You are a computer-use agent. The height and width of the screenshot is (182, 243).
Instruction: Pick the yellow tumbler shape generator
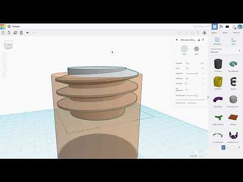(218, 81)
